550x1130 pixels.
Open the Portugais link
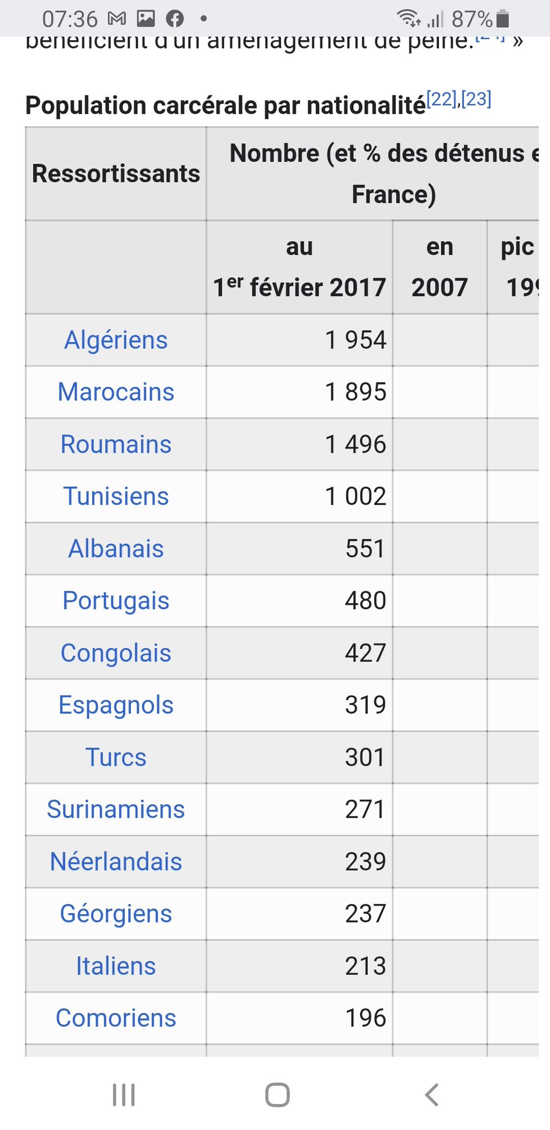click(116, 601)
